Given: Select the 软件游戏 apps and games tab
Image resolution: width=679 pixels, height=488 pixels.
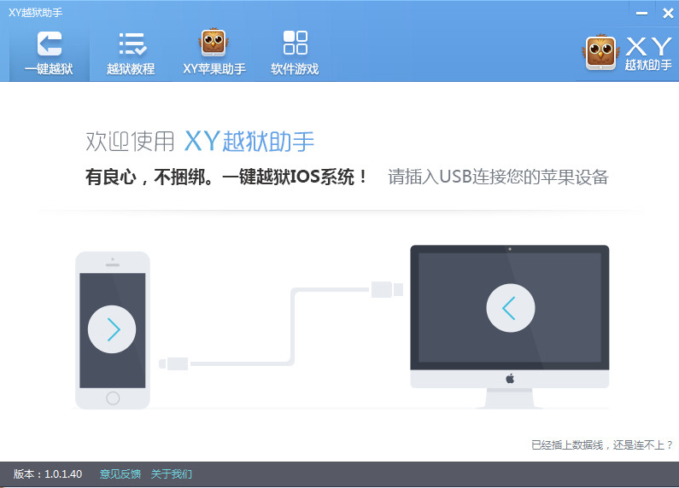Looking at the screenshot, I should [x=295, y=53].
